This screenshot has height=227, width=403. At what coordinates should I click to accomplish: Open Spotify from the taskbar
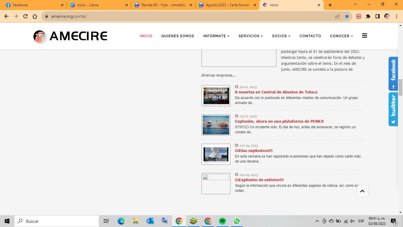[x=222, y=221]
